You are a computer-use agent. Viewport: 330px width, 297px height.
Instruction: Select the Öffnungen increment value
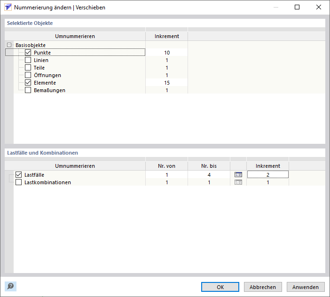pos(167,75)
